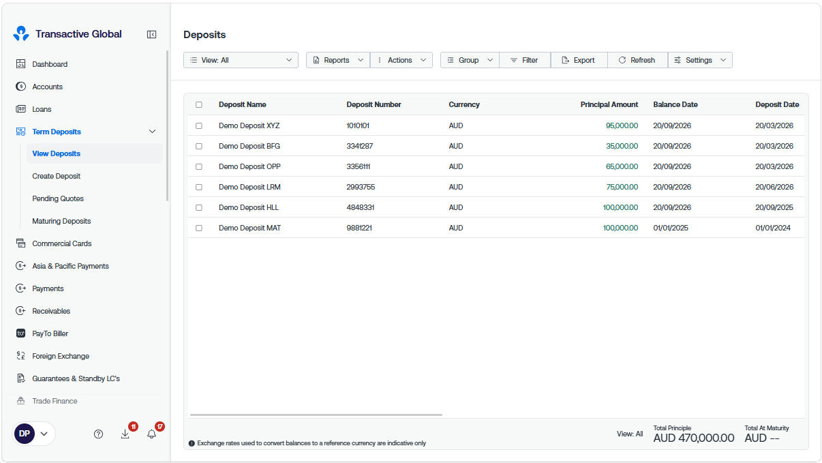
Task: Open the user menu chevron beside DP
Action: click(x=44, y=434)
